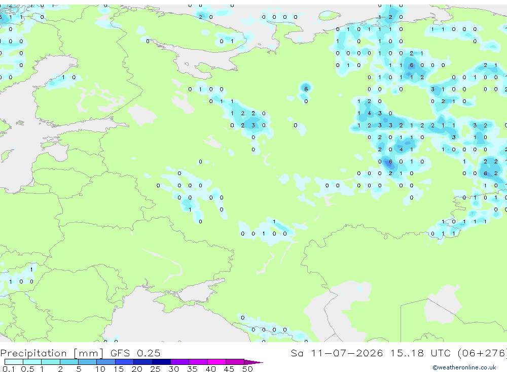Select the legend swatch between 1 and 2

click(51, 362)
